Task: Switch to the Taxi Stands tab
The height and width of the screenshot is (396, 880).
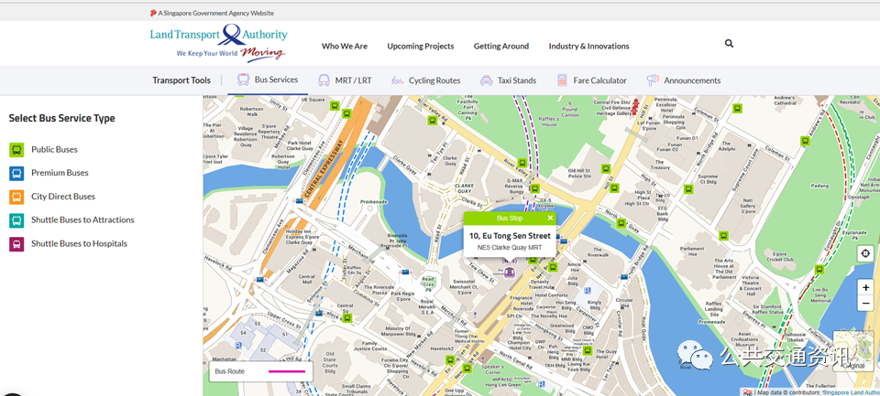Action: point(508,80)
